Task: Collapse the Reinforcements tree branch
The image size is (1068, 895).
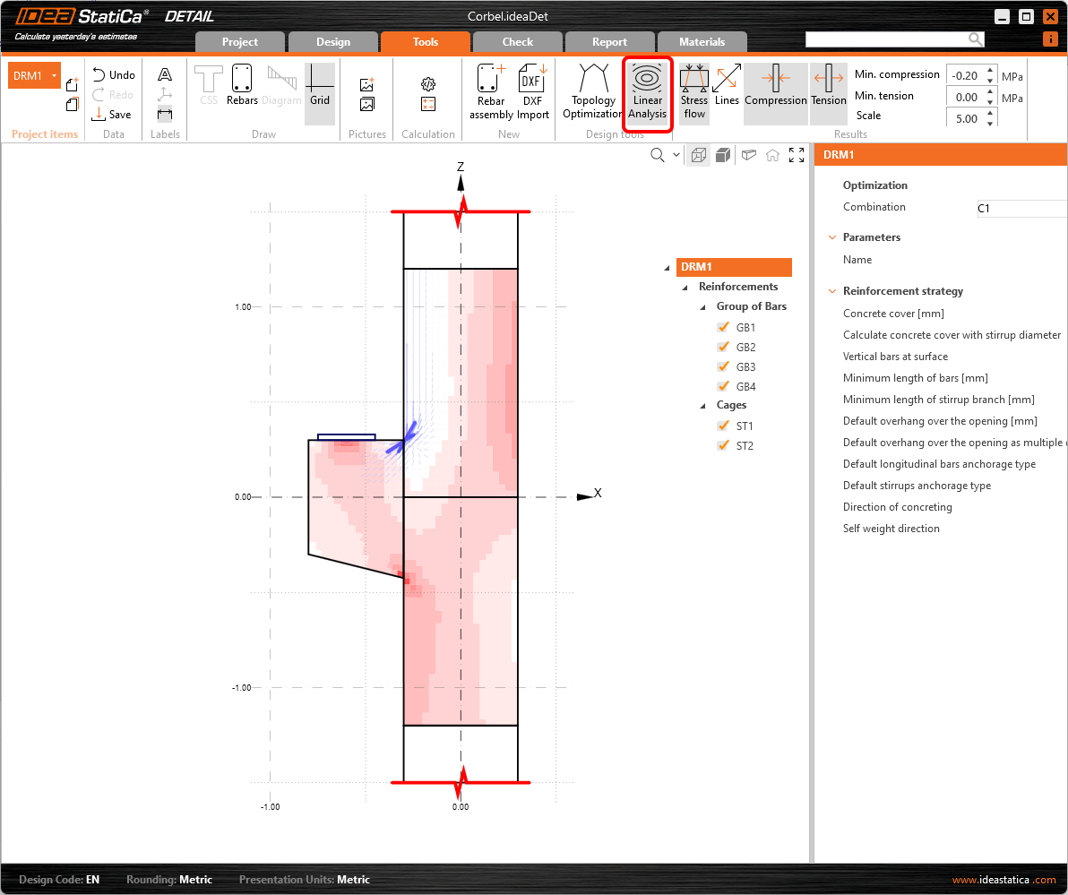Action: tap(683, 286)
